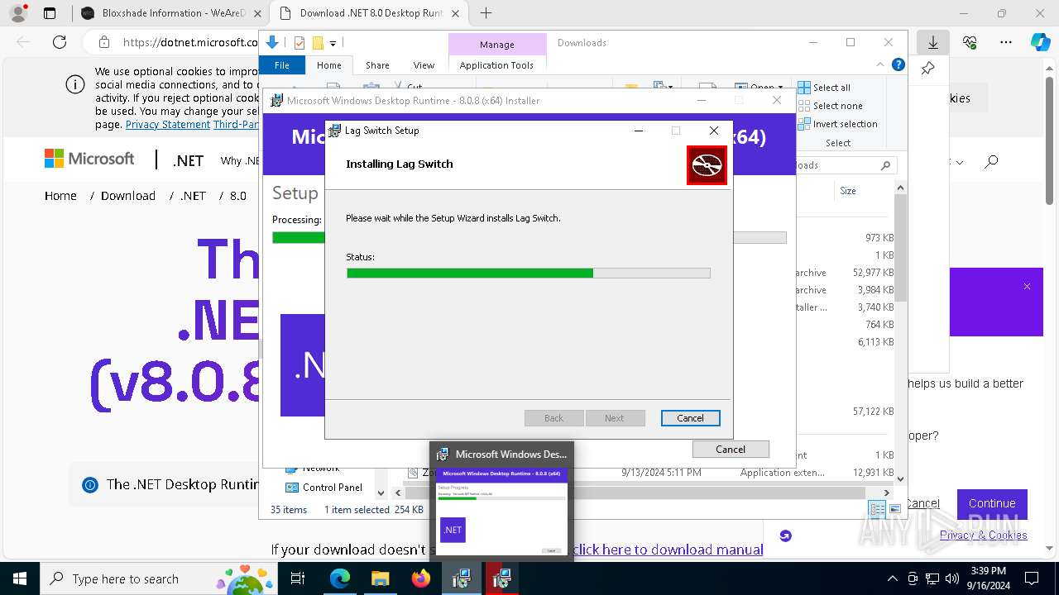The width and height of the screenshot is (1059, 595).
Task: Cancel the Windows Desktop Runtime installer
Action: tap(731, 450)
